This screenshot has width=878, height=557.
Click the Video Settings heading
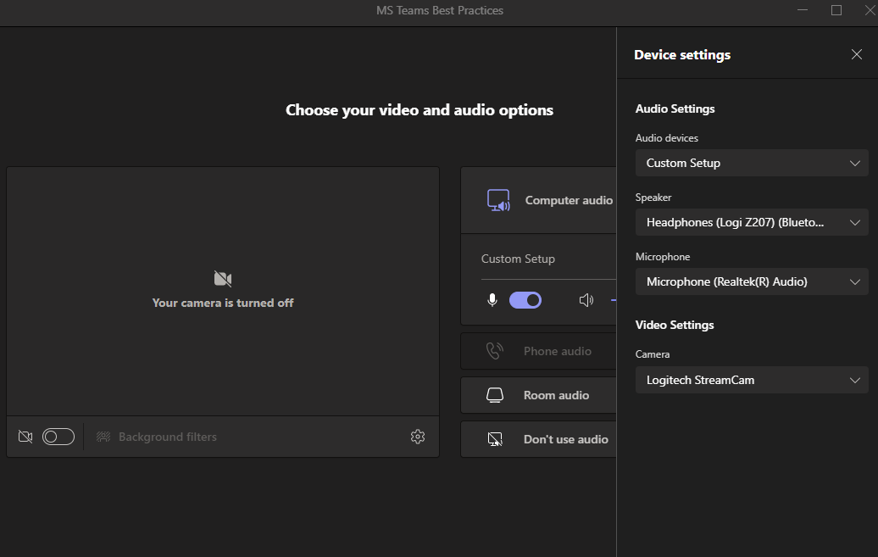(675, 325)
